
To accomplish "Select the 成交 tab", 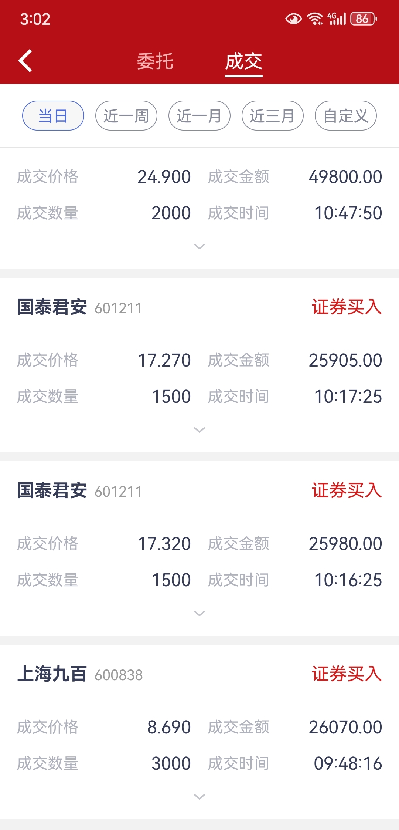I will [x=244, y=61].
